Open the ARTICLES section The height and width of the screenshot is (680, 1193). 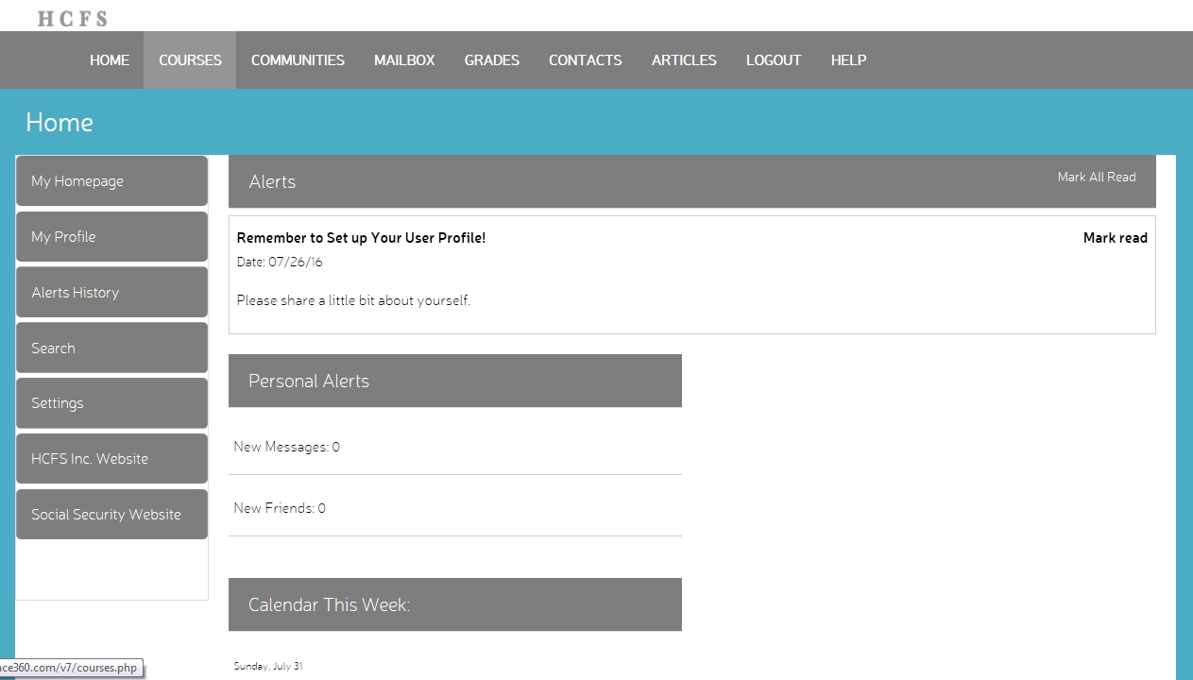(x=684, y=60)
